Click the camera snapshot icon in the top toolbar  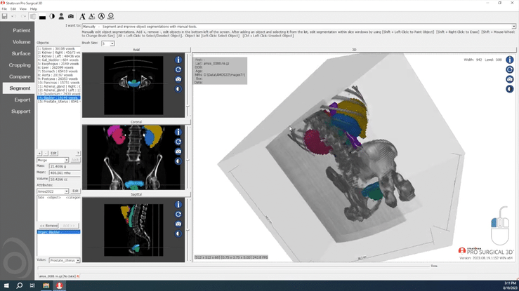70,15
